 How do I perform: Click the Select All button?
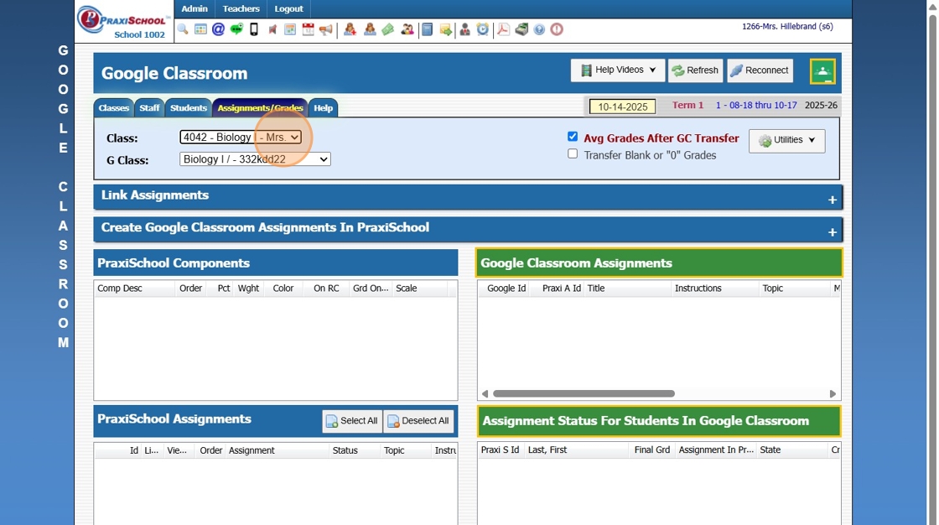[352, 421]
